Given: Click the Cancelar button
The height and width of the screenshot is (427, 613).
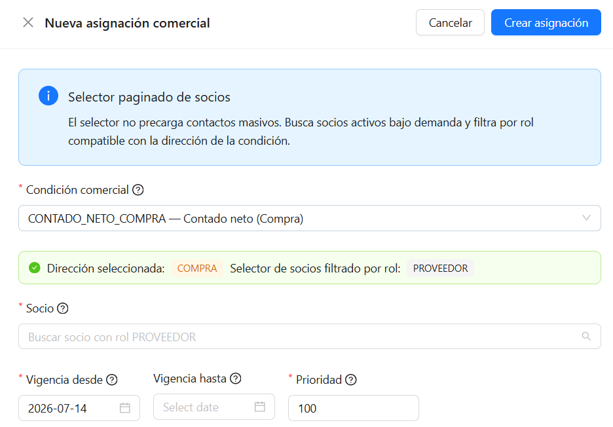Looking at the screenshot, I should pos(450,23).
